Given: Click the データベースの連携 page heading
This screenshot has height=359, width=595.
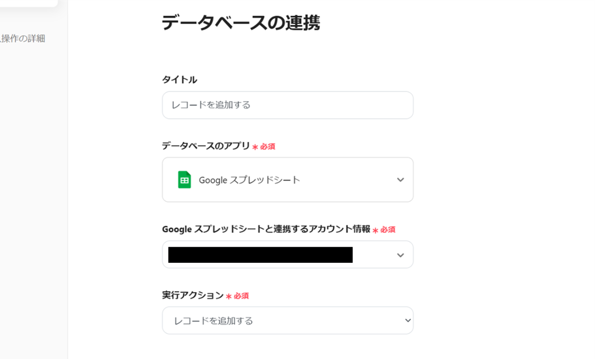Looking at the screenshot, I should (x=241, y=23).
